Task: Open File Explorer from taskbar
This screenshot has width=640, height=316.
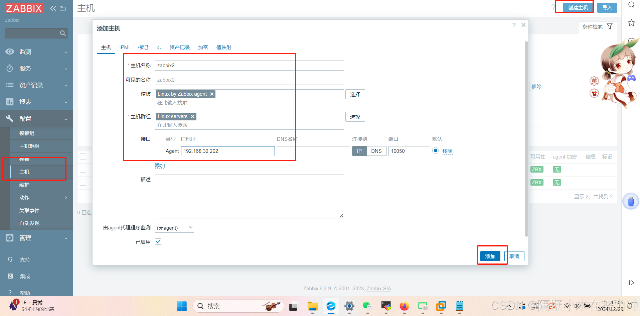Action: [313, 306]
